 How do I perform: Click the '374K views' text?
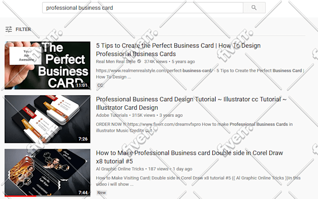coord(156,61)
